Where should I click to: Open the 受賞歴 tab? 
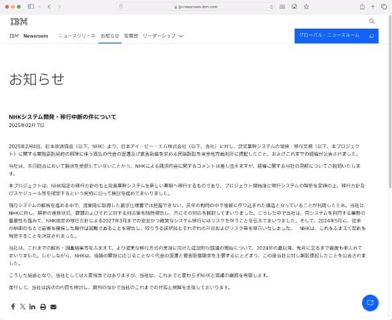click(131, 36)
